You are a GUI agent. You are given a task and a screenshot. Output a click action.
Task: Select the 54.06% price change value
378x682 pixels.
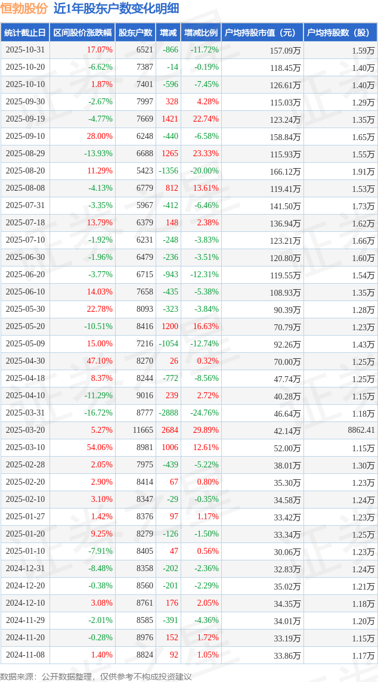tap(100, 448)
